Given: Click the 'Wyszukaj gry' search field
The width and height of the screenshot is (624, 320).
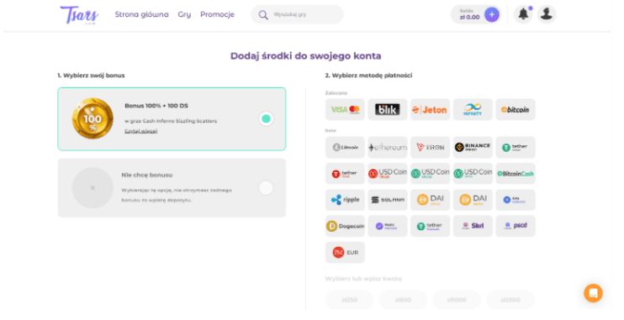Looking at the screenshot, I should point(297,15).
